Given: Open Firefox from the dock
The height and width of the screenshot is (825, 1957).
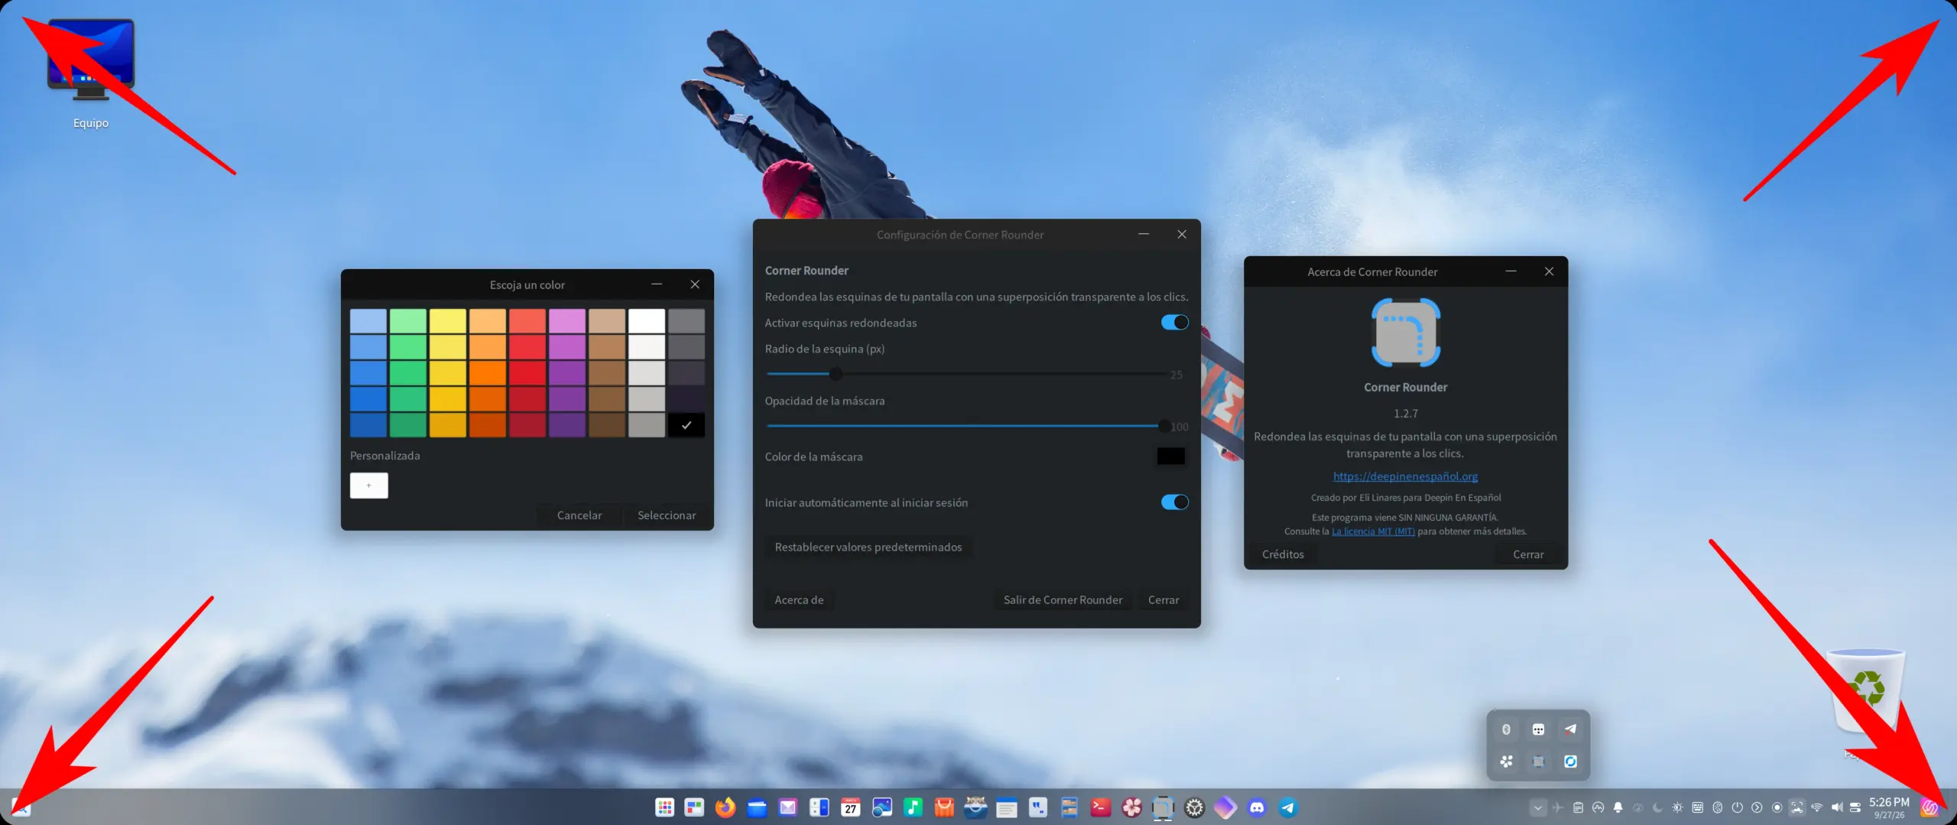Looking at the screenshot, I should (725, 807).
